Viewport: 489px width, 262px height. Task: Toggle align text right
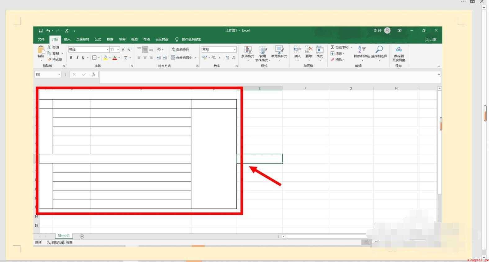(151, 58)
